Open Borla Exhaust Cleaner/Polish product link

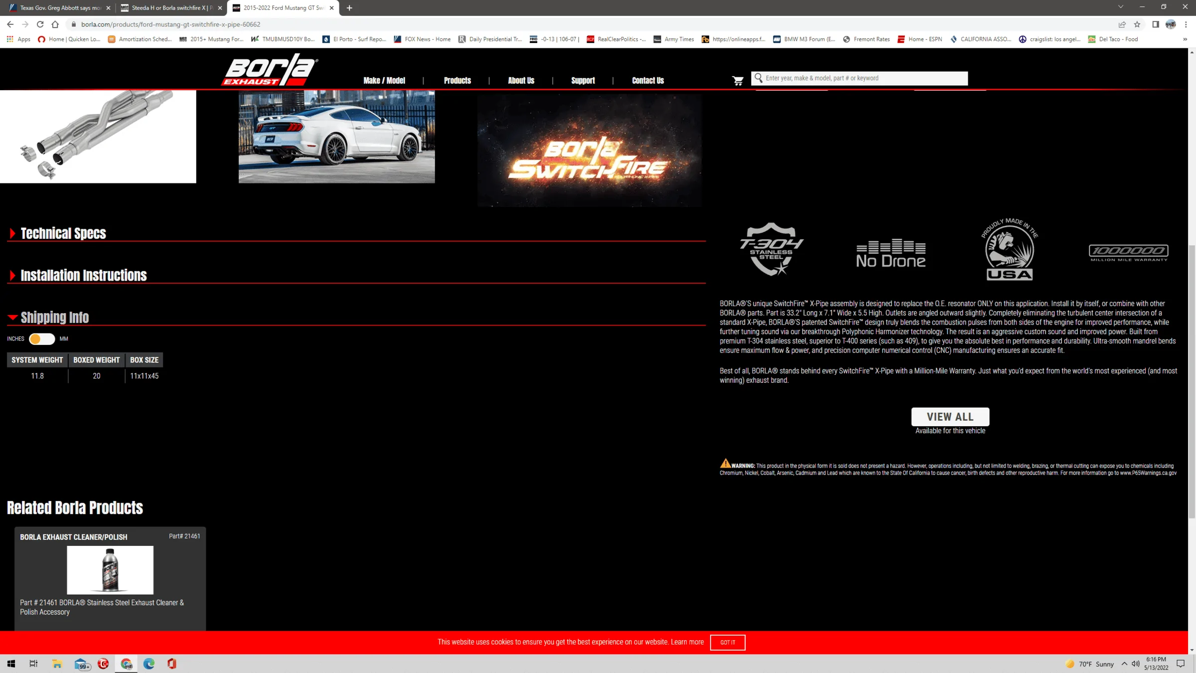(x=73, y=537)
